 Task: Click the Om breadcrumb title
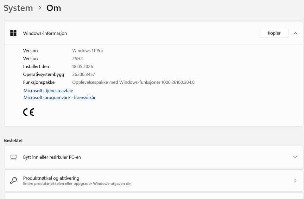pyautogui.click(x=54, y=8)
